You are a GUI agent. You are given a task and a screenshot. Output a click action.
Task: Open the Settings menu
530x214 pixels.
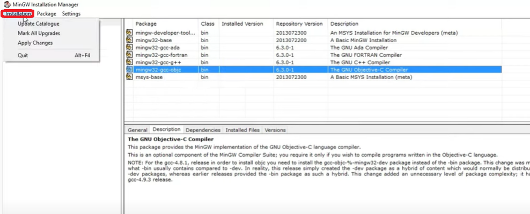click(71, 14)
